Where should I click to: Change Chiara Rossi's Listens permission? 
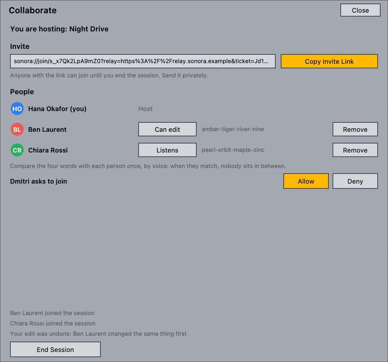click(x=167, y=150)
